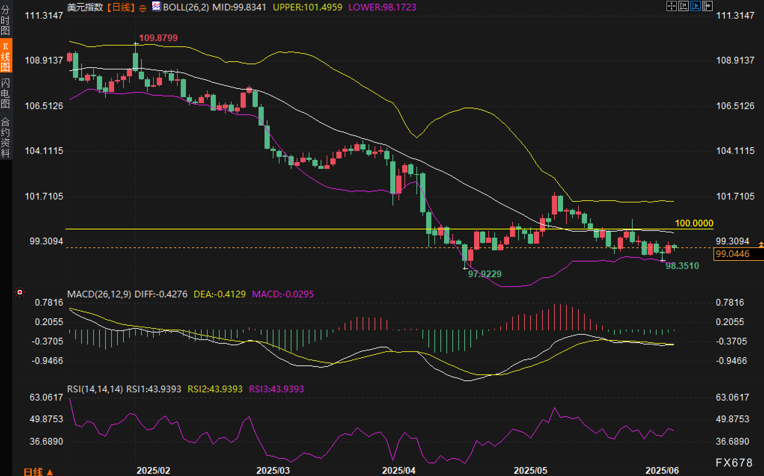Image resolution: width=764 pixels, height=476 pixels.
Task: Expand the 日线 period selector at bottom left
Action: pos(38,471)
